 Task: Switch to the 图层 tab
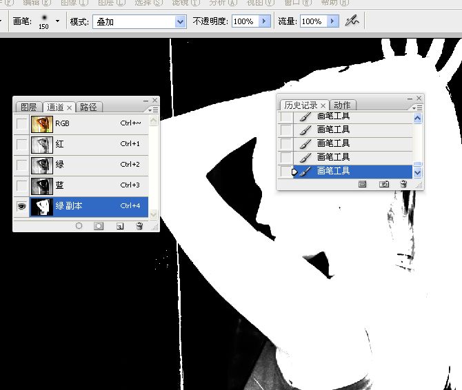[x=29, y=107]
